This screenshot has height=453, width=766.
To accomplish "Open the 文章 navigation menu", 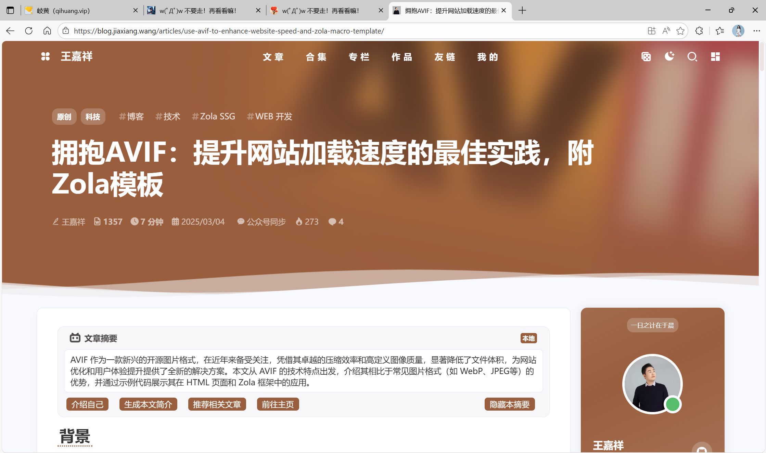I will coord(273,57).
